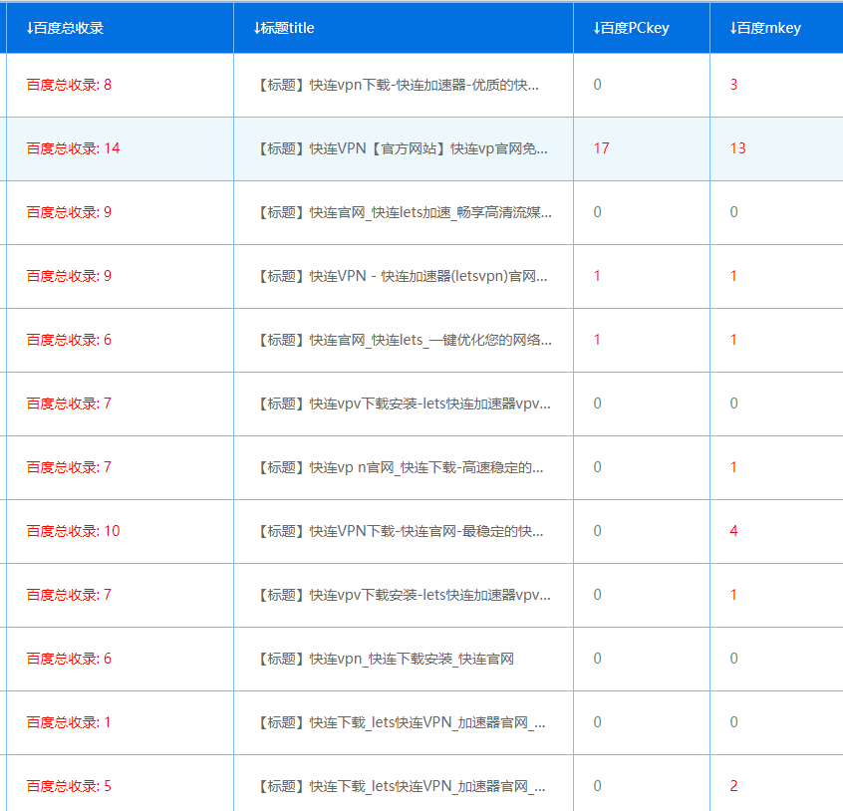Click PCkey 0 in 百度总收录: 10 row
The width and height of the screenshot is (843, 811).
coord(597,531)
